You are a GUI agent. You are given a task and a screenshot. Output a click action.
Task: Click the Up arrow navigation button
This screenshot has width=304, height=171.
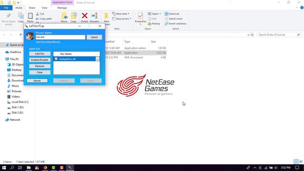coord(21,35)
